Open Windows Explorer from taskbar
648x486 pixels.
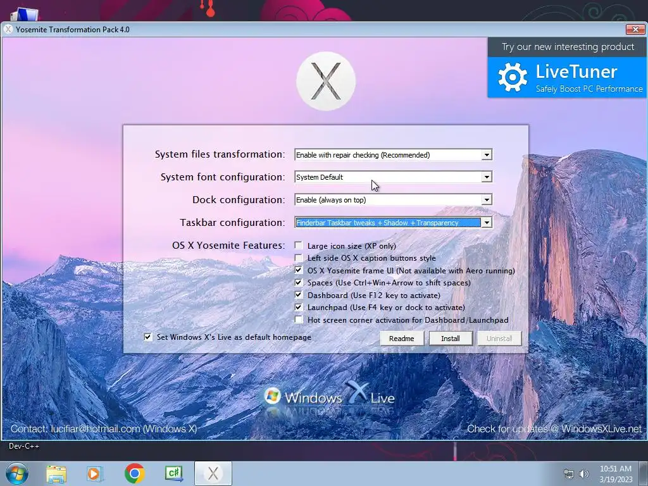(x=56, y=474)
